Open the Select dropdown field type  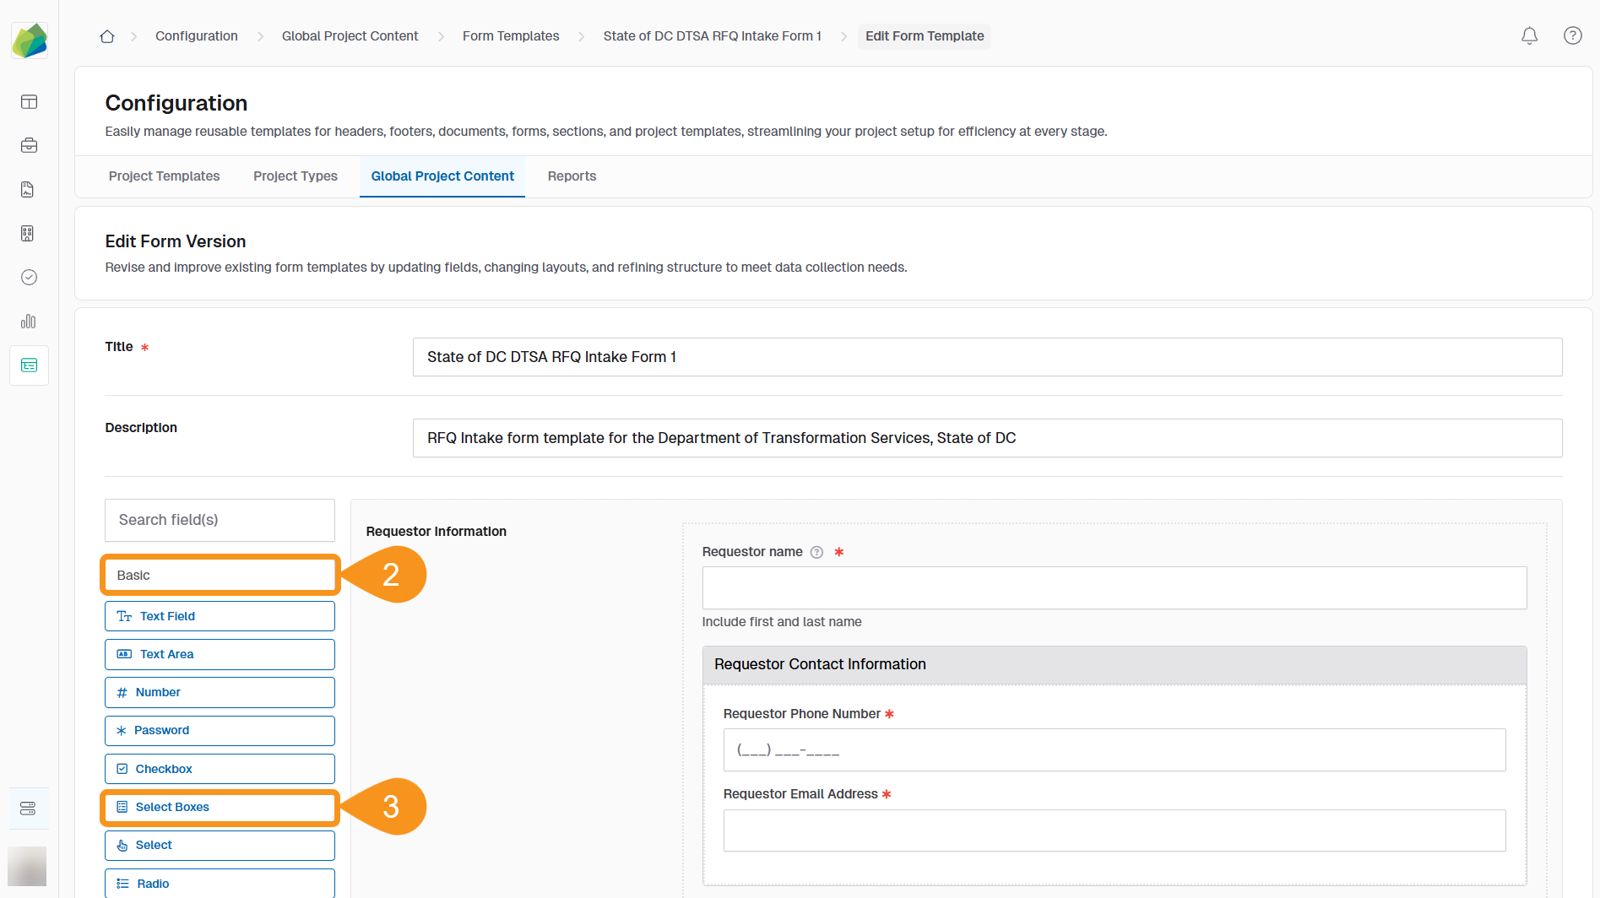point(219,845)
